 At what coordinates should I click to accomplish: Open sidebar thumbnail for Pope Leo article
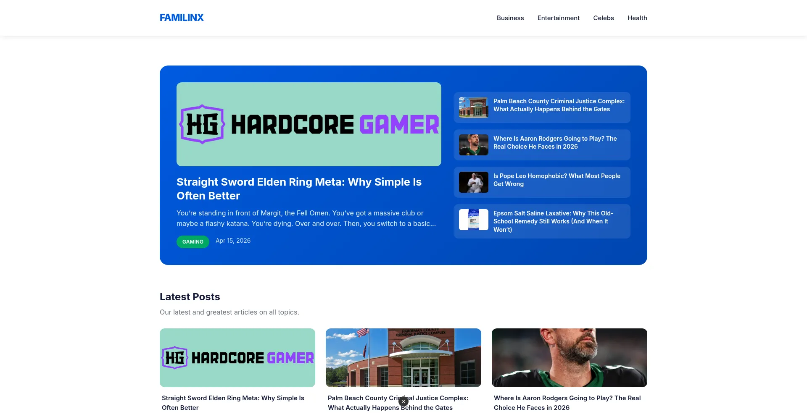click(474, 182)
